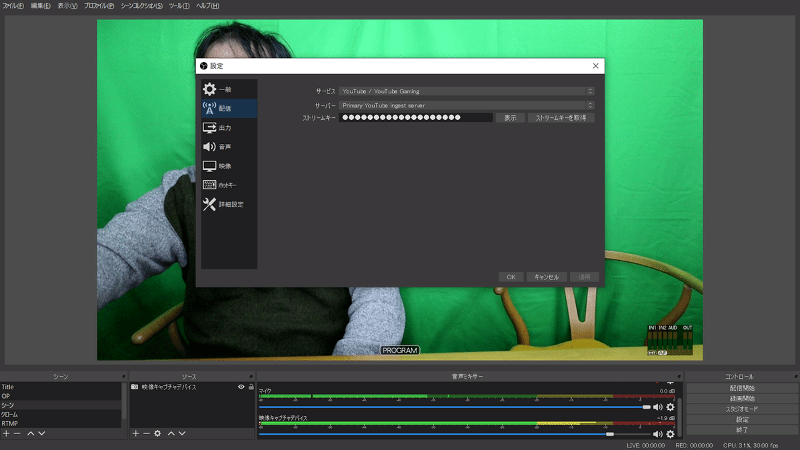The image size is (800, 450).
Task: Undock the 音声ミキサー panel with its corner icon
Action: 679,377
